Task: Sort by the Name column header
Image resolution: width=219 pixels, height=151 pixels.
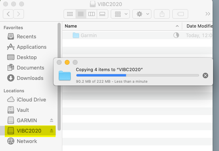Action: 122,26
